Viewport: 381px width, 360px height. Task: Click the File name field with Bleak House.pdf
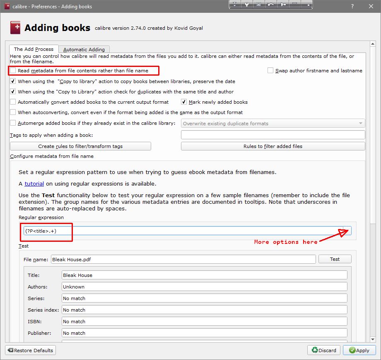pyautogui.click(x=183, y=259)
